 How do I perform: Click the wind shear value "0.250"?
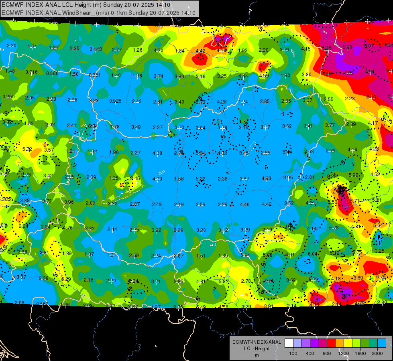[8, 96]
